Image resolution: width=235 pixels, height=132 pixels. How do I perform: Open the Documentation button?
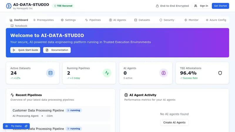[57, 50]
